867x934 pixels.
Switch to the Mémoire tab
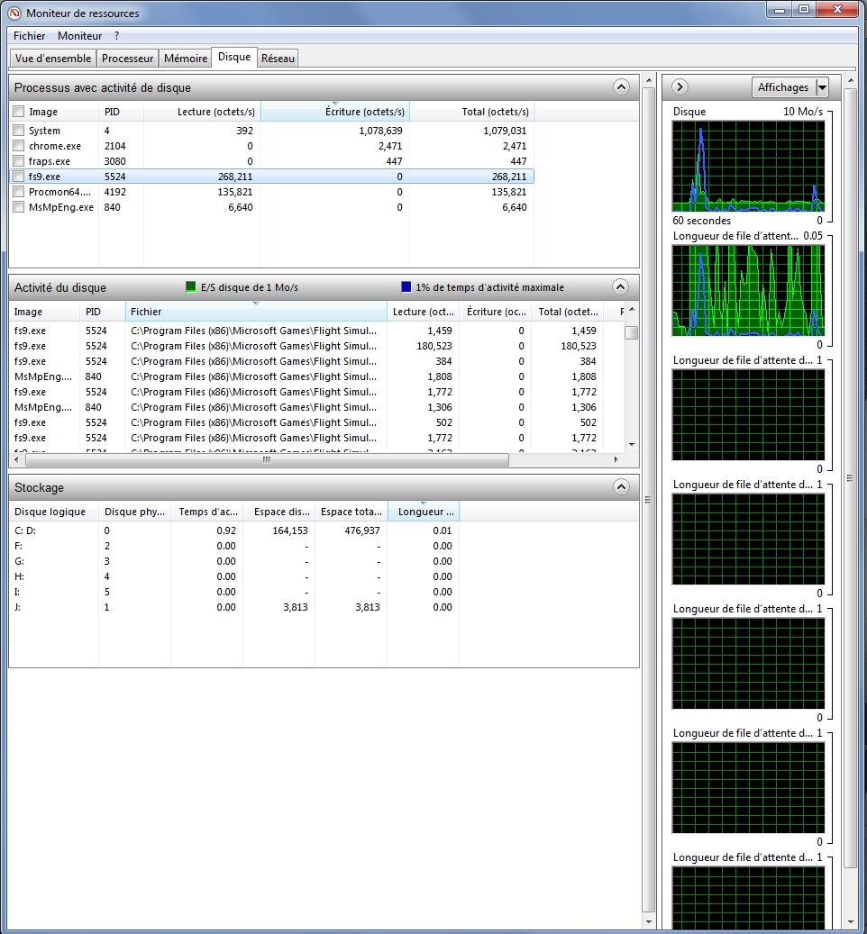[x=186, y=59]
